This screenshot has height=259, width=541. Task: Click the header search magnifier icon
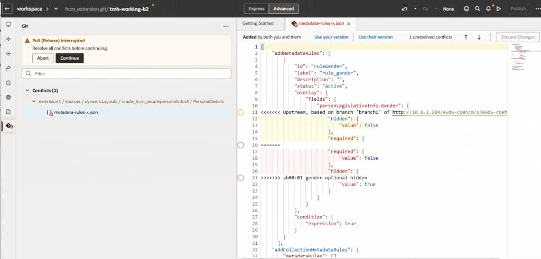click(x=478, y=9)
